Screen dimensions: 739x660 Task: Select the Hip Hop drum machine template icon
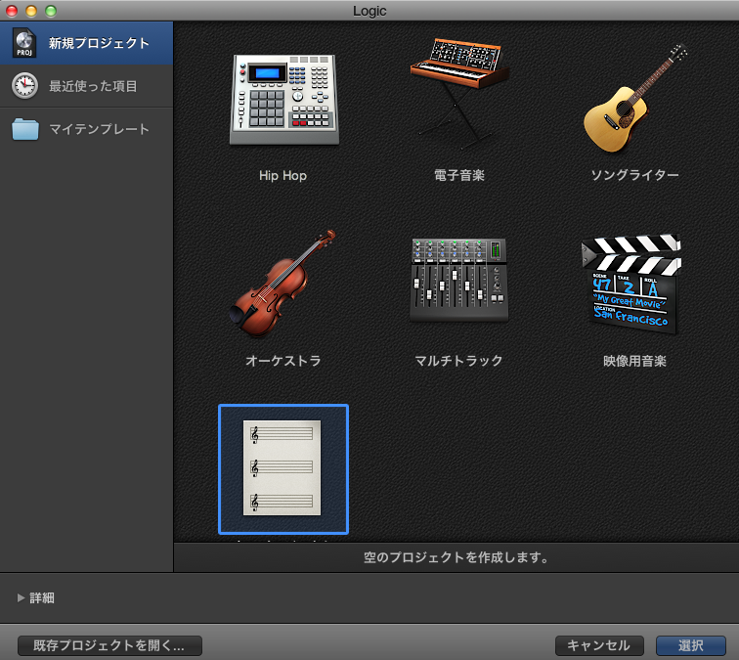(283, 99)
